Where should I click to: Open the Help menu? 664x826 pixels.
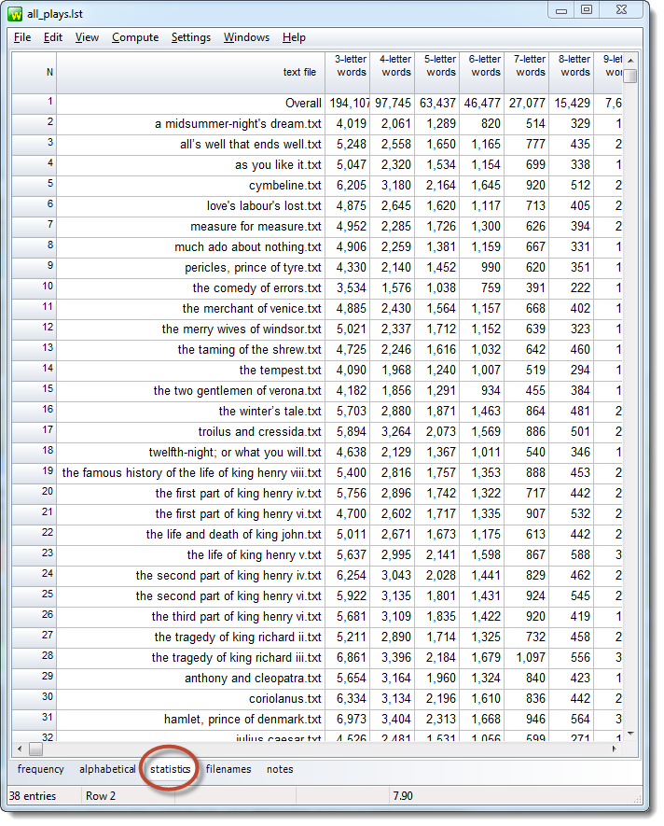click(x=294, y=37)
